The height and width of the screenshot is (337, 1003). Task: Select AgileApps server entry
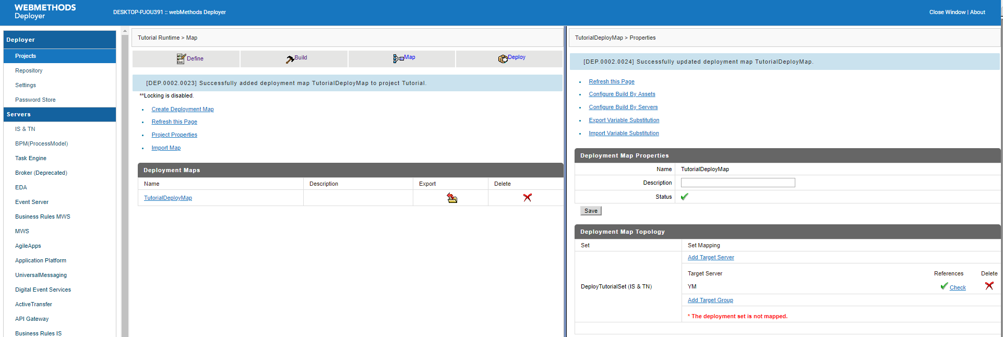(28, 246)
